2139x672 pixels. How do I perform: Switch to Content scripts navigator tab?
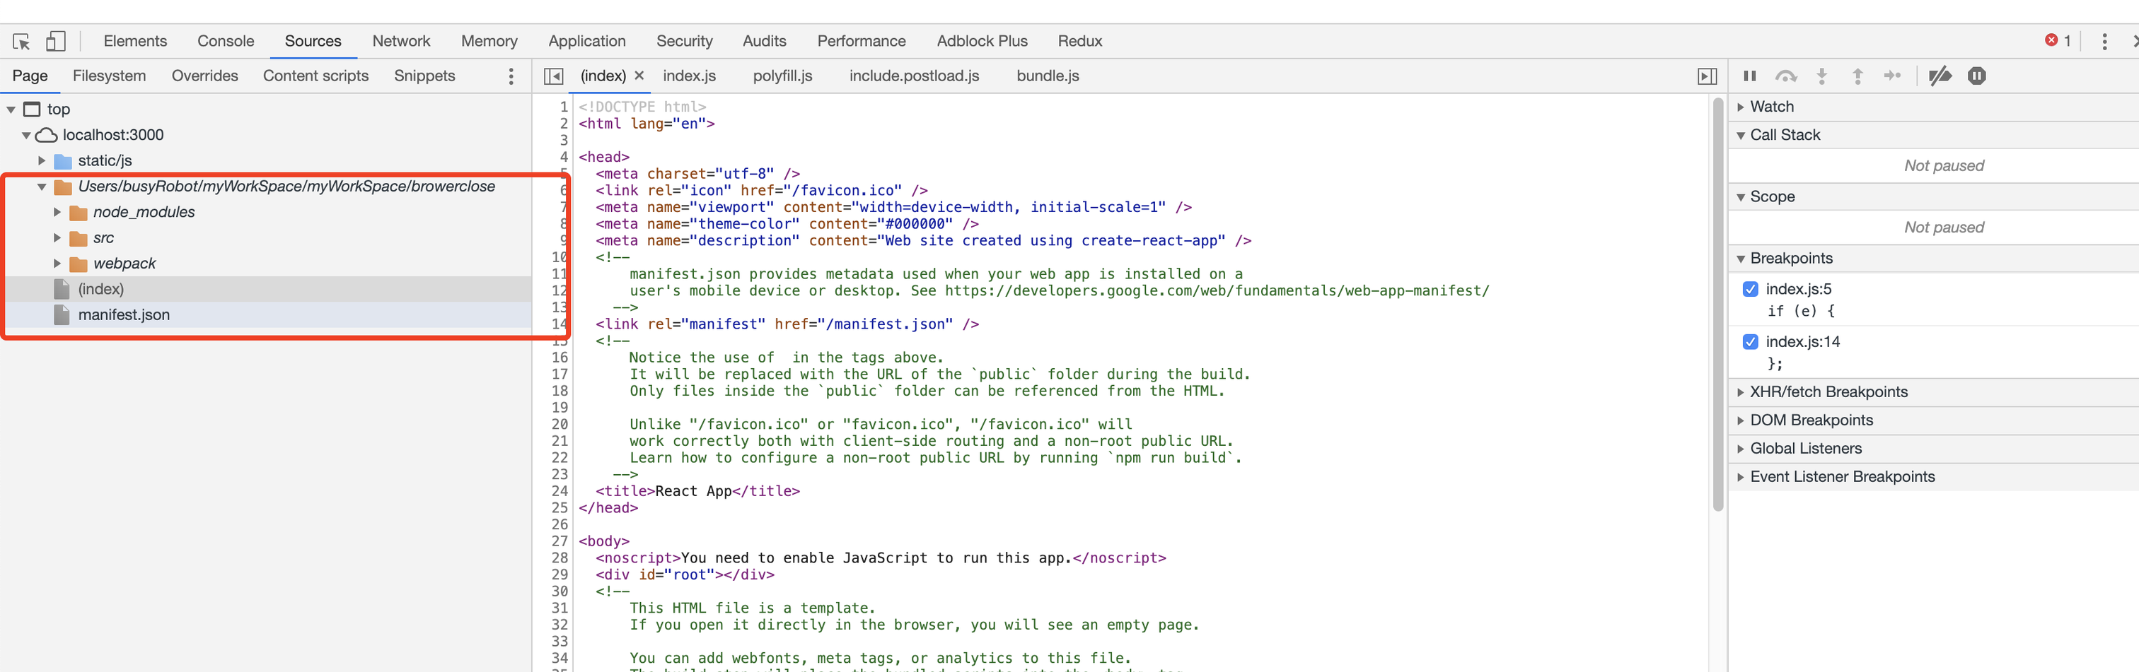(315, 76)
